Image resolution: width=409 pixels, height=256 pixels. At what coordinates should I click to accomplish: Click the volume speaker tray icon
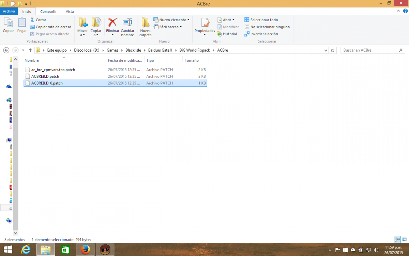pos(376,250)
